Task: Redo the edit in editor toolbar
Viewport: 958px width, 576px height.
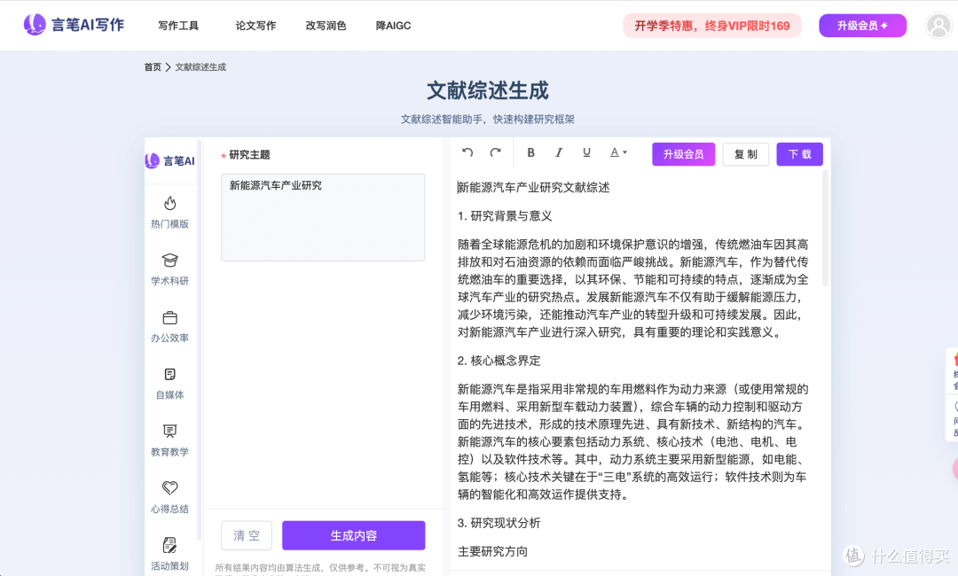Action: (x=496, y=152)
